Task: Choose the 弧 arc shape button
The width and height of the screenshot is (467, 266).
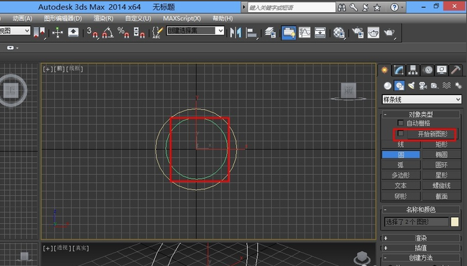Action: click(x=401, y=165)
